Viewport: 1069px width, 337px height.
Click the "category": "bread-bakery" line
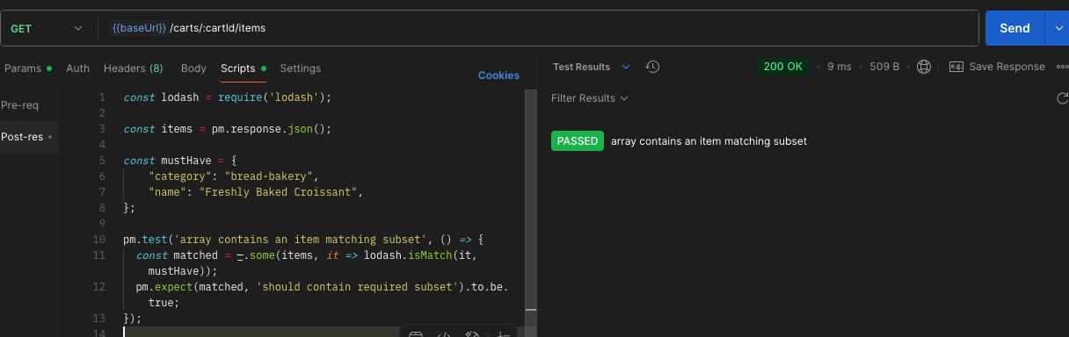point(234,176)
